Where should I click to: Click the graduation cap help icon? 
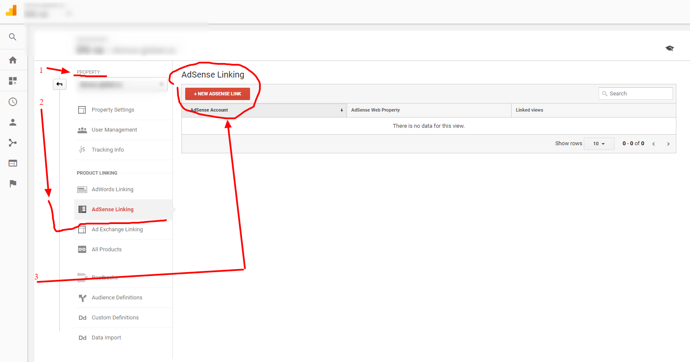(x=670, y=48)
